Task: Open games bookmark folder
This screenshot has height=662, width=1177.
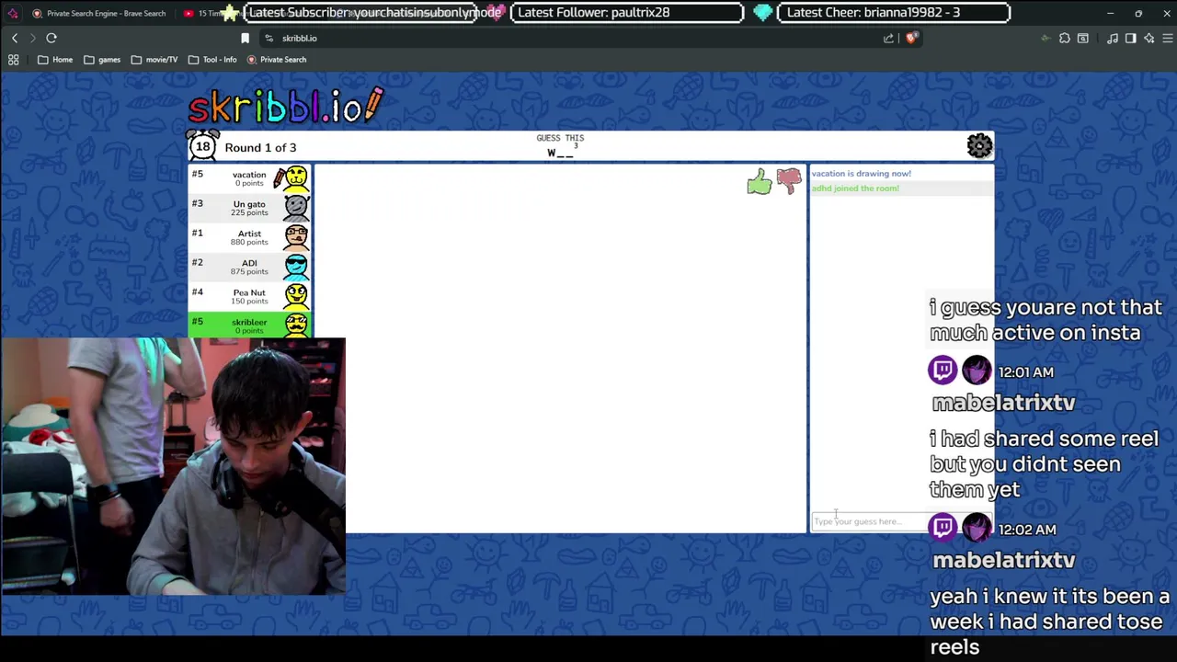Action: [102, 60]
